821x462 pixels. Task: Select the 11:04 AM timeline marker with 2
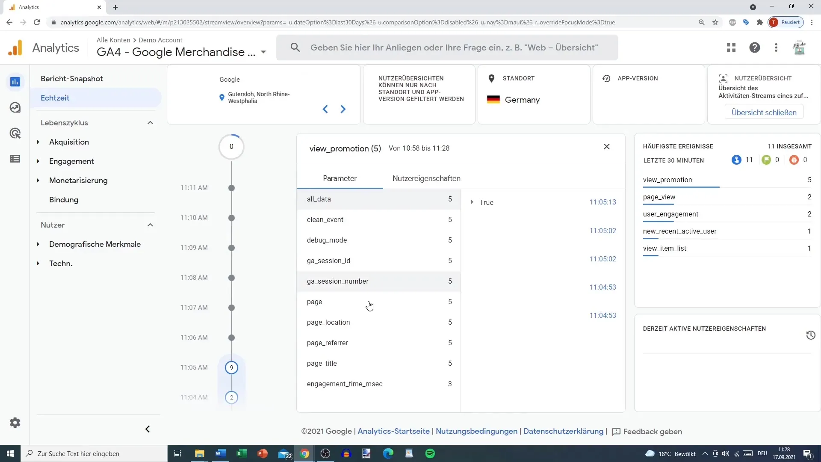click(231, 397)
